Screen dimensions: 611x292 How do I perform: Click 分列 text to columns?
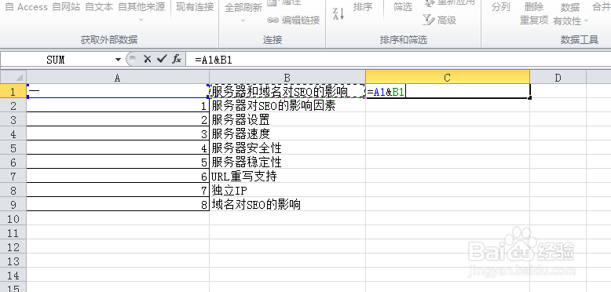[501, 7]
